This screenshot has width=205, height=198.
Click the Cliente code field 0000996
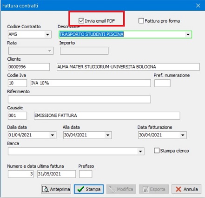click(29, 67)
